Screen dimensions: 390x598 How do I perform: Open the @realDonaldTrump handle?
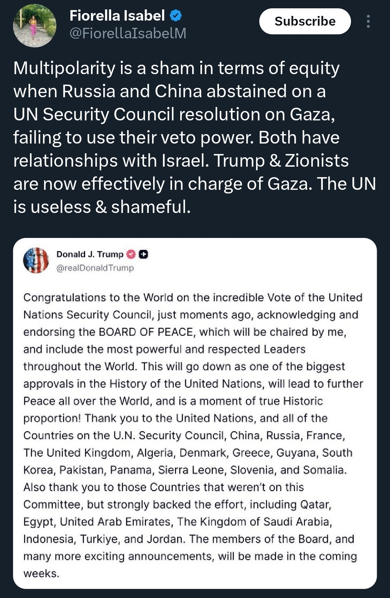pyautogui.click(x=95, y=268)
